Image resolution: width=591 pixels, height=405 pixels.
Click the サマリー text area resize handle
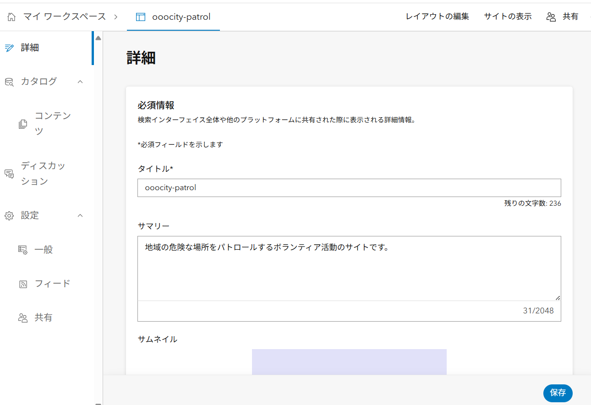coord(557,297)
